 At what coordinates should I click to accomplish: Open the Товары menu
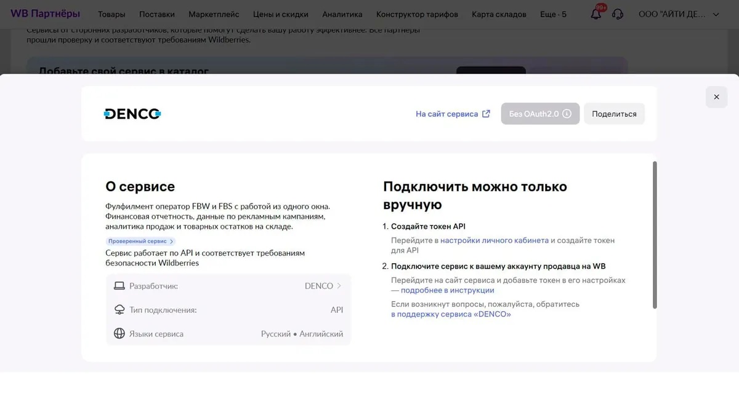point(111,14)
